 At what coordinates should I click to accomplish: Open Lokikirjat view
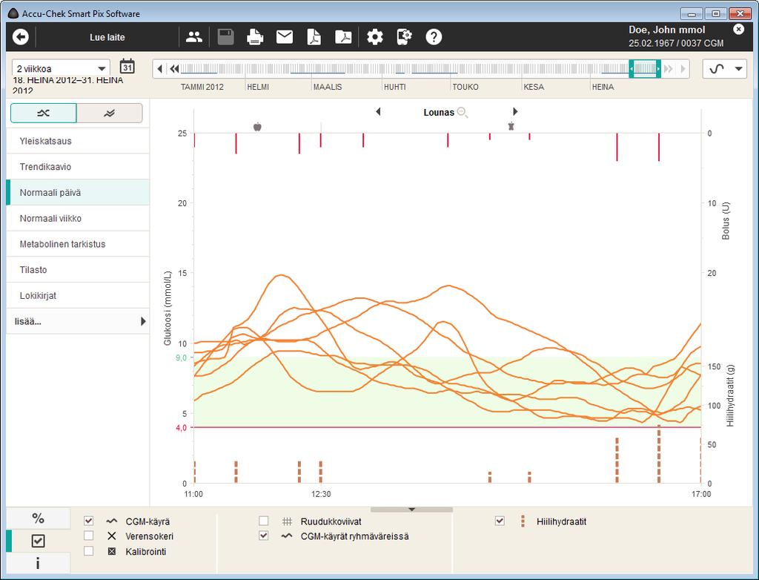point(77,295)
